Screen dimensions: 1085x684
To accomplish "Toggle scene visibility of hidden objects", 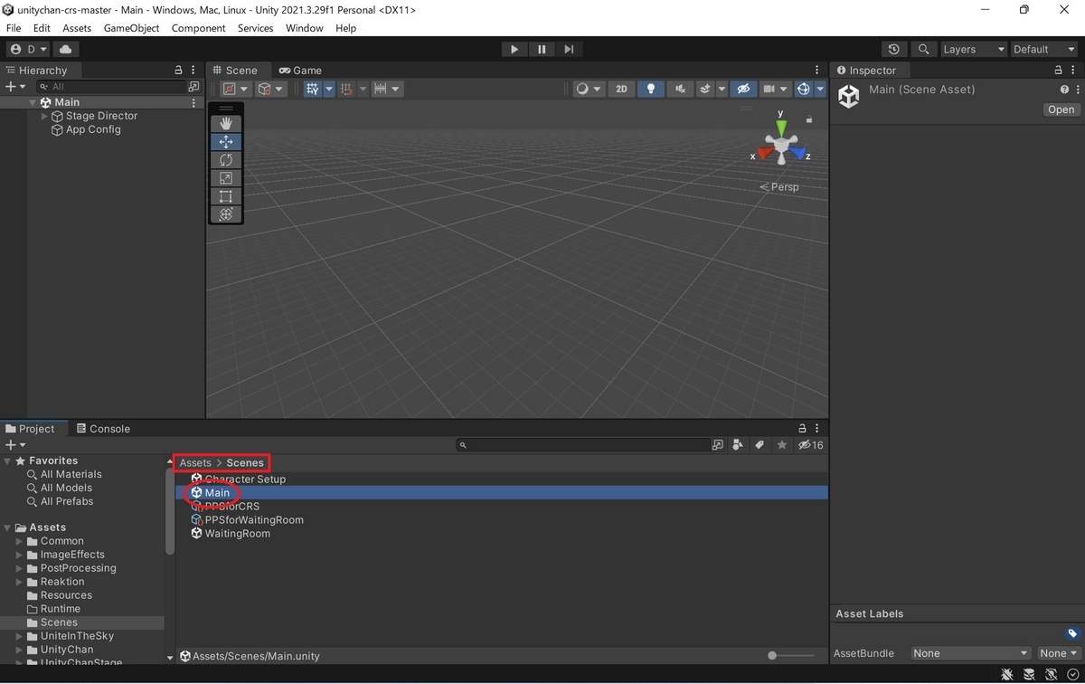I will coord(743,89).
